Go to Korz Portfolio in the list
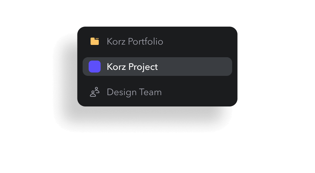Image resolution: width=315 pixels, height=173 pixels. coord(135,42)
